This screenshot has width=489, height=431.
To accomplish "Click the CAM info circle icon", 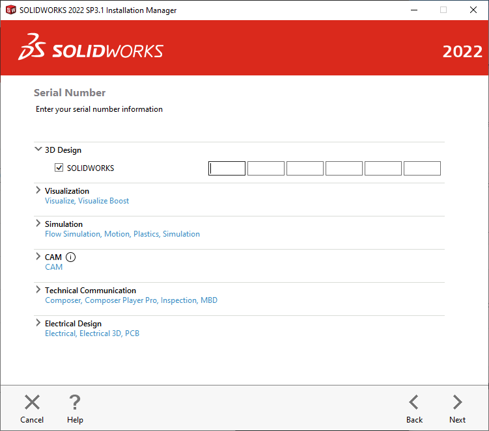I will click(x=71, y=257).
